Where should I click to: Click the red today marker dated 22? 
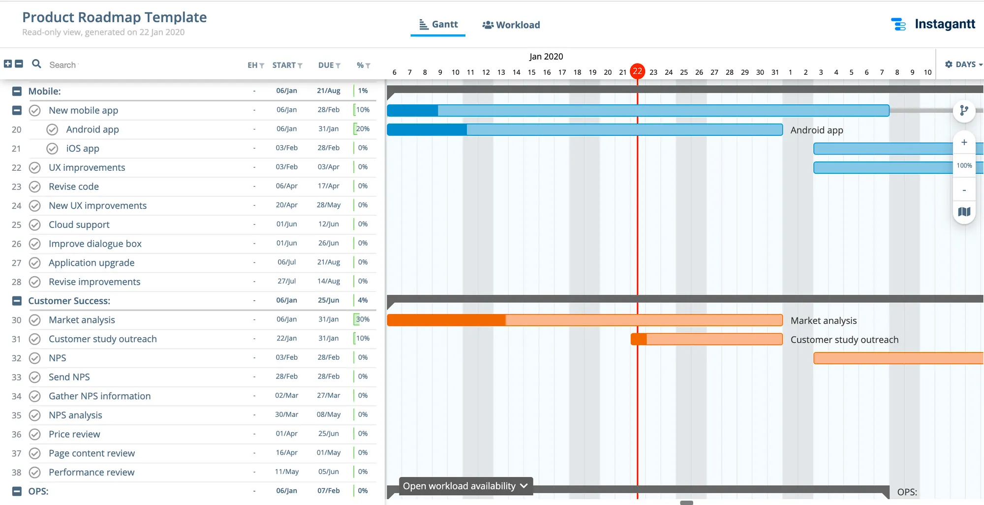pos(638,71)
